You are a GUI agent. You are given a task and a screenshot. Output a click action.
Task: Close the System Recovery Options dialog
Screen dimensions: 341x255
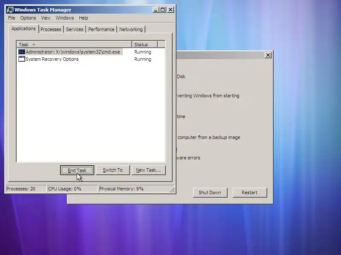(x=268, y=55)
